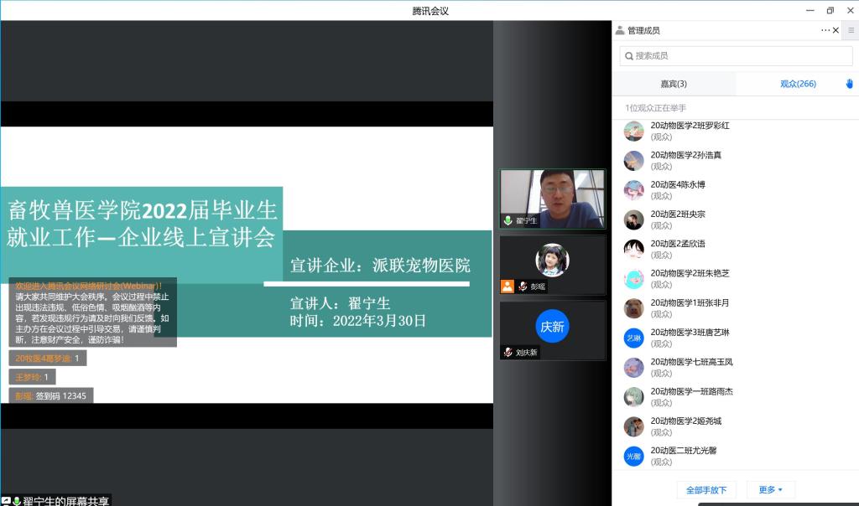Click the 1位观众正在举手 notice
This screenshot has height=506, width=859.
point(655,108)
